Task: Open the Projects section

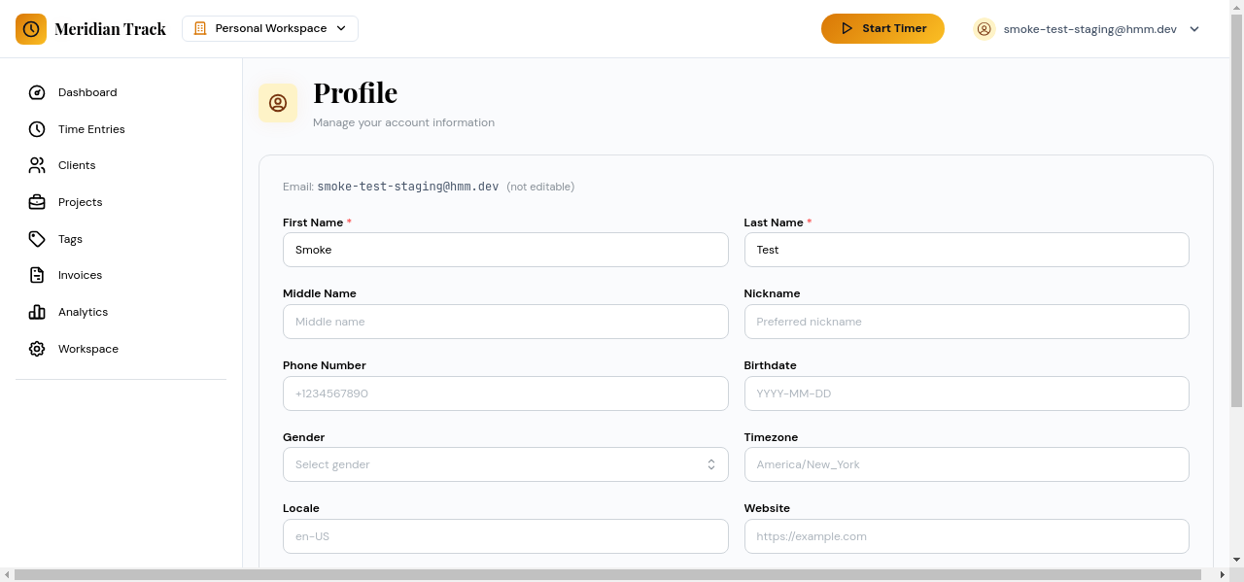Action: click(36, 202)
